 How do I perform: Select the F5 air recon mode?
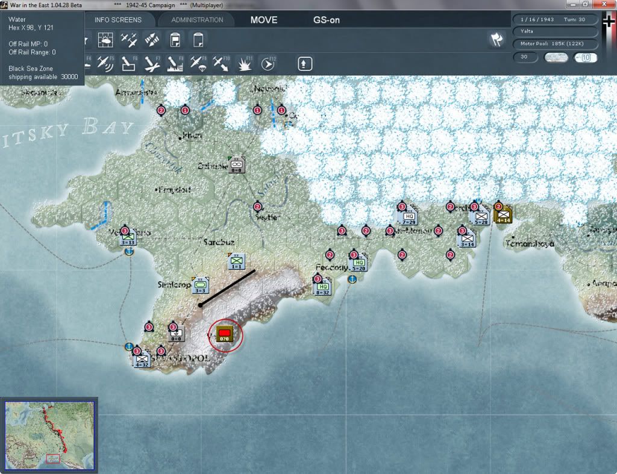point(105,64)
